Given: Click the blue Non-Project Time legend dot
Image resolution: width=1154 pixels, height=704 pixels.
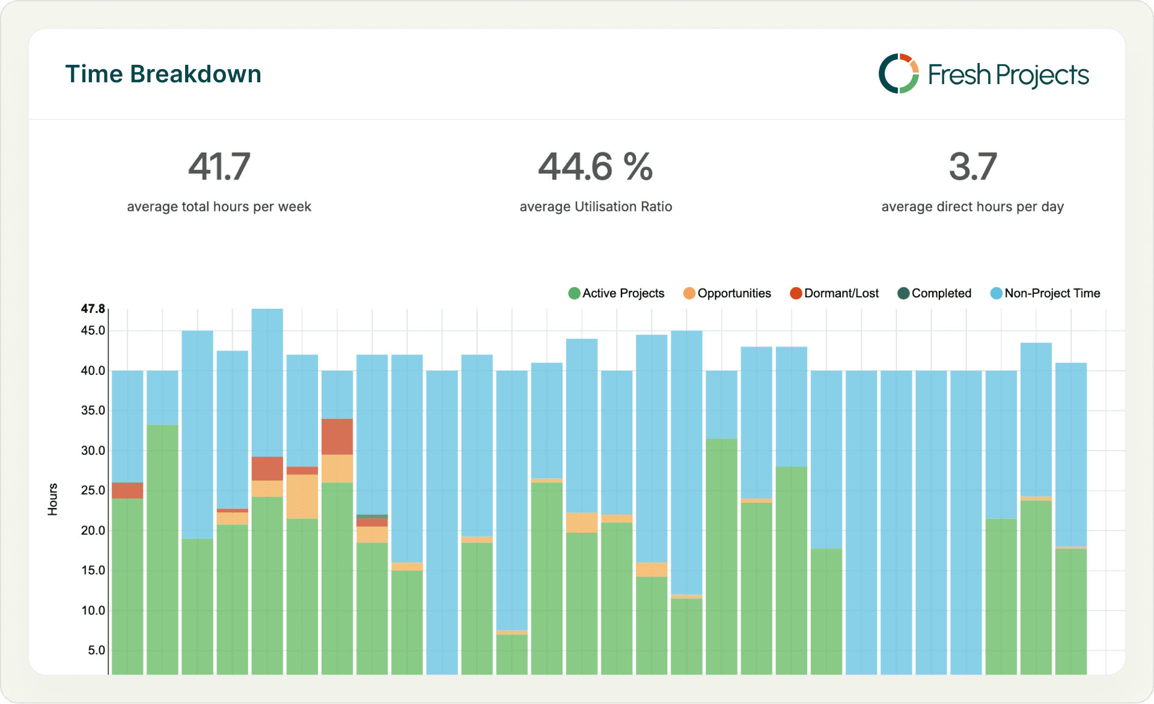Looking at the screenshot, I should (x=996, y=293).
